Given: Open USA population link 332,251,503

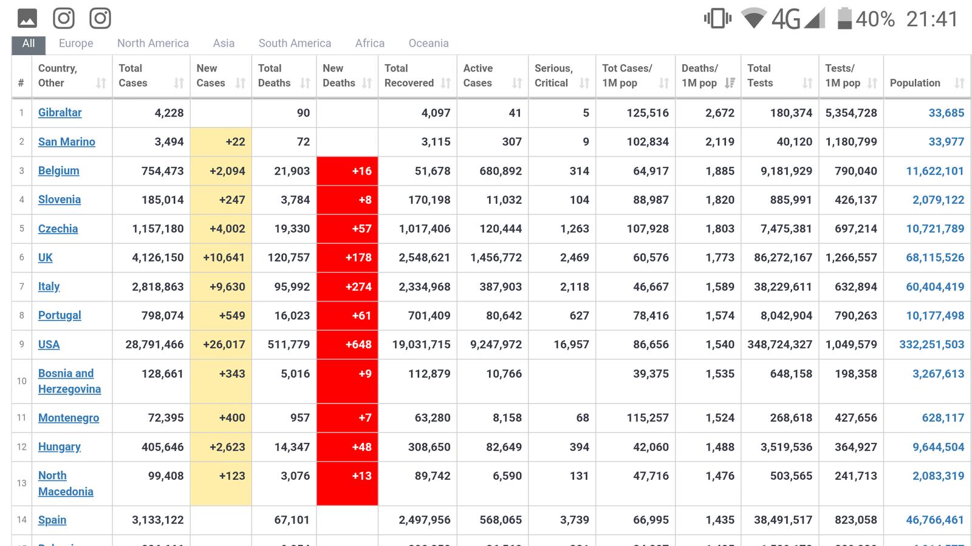Looking at the screenshot, I should pos(931,345).
